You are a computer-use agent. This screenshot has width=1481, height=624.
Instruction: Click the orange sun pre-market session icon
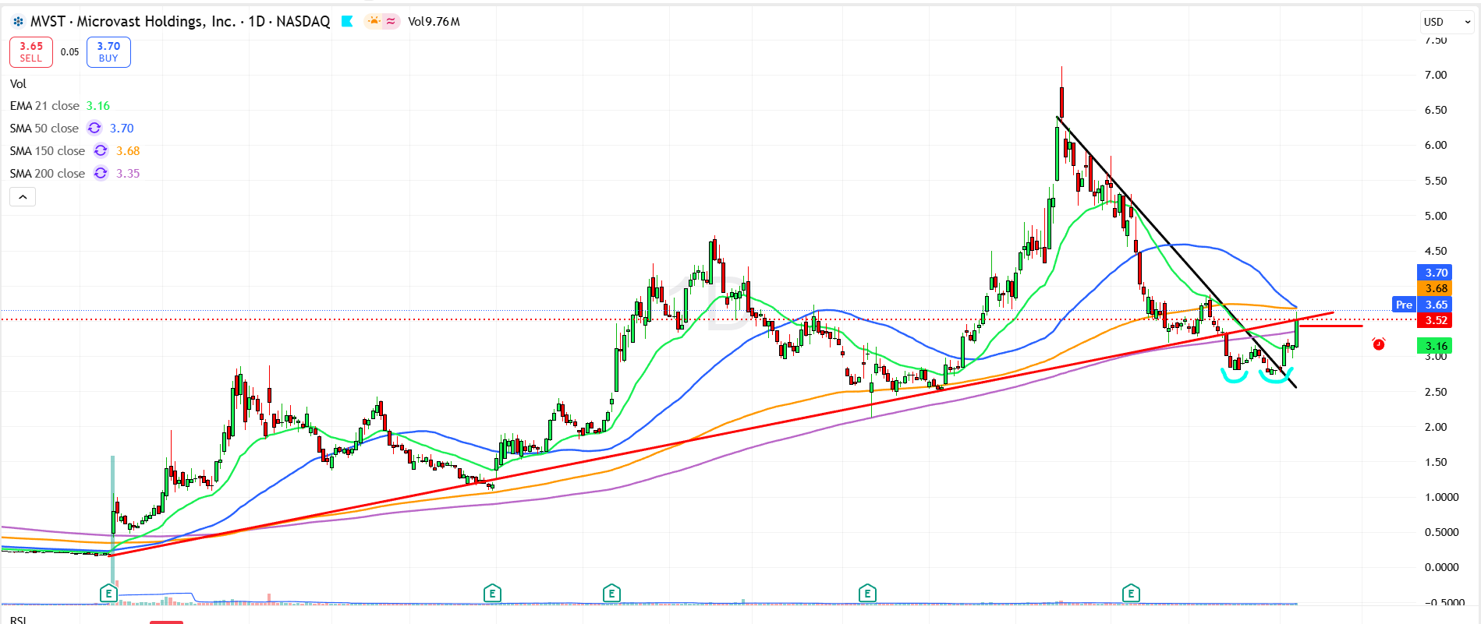point(374,21)
